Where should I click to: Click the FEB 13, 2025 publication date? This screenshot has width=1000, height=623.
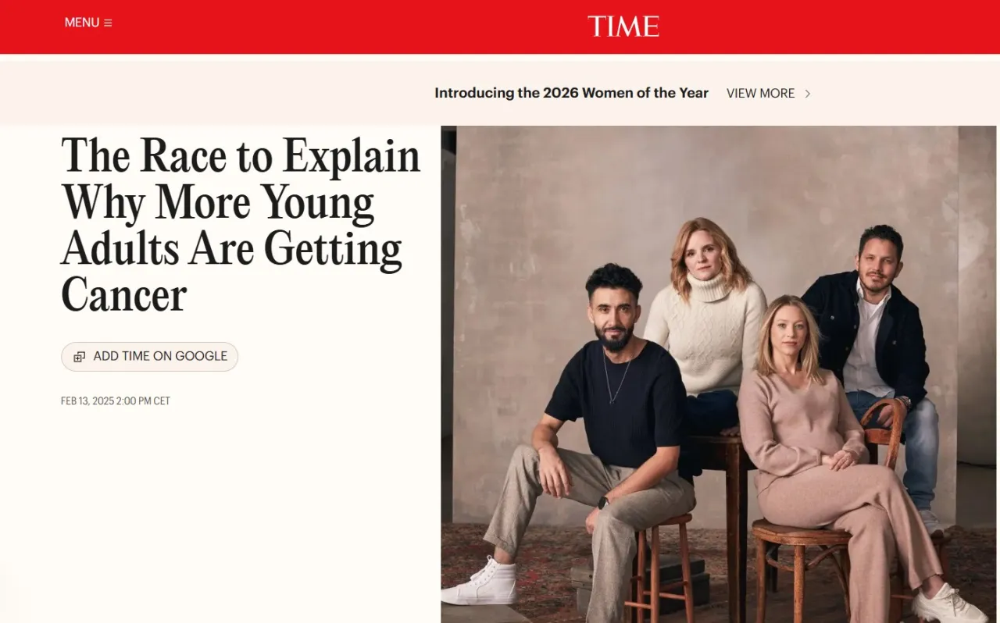(116, 401)
